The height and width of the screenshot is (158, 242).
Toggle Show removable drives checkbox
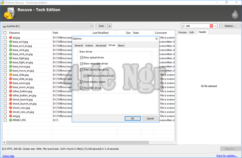click(x=82, y=63)
